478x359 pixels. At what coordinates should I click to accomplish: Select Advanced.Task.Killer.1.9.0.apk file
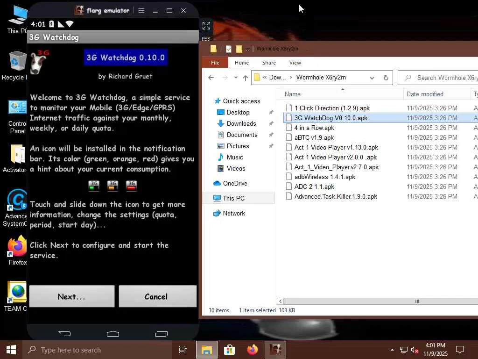click(336, 197)
